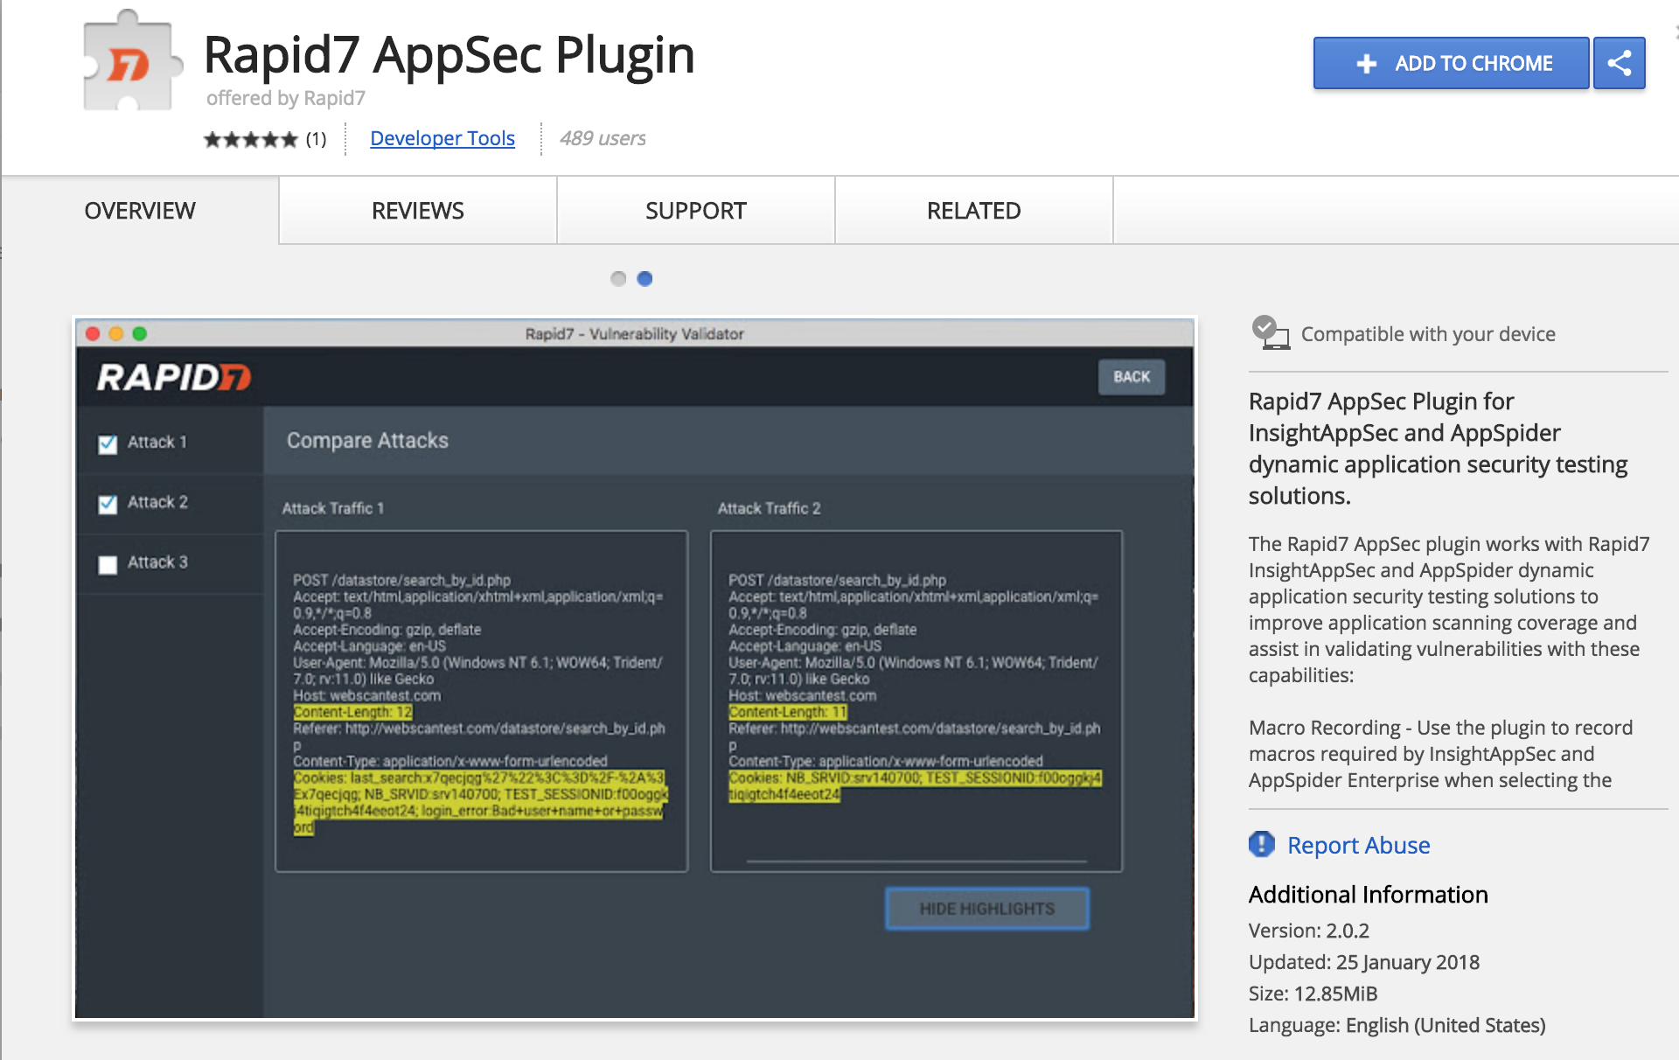Check the Attack 3 checkbox
The image size is (1679, 1060).
(108, 564)
